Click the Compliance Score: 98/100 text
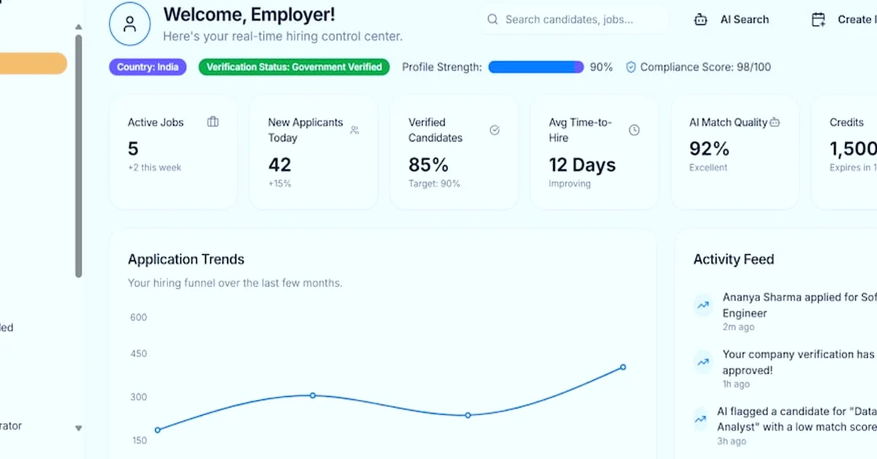877x459 pixels. click(705, 67)
